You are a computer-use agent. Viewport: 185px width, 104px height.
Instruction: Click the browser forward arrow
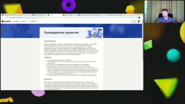coord(5,18)
